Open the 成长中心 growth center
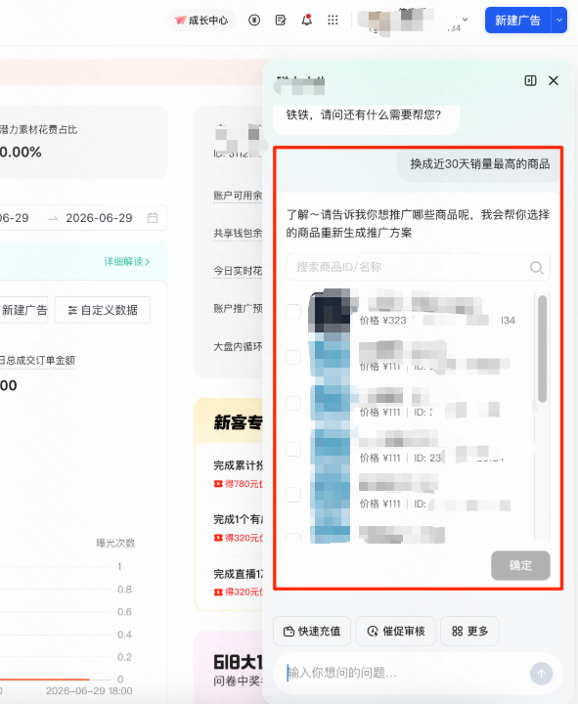Image resolution: width=578 pixels, height=704 pixels. tap(201, 21)
